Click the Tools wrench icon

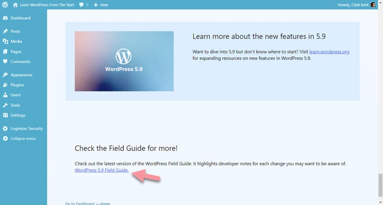coord(5,105)
